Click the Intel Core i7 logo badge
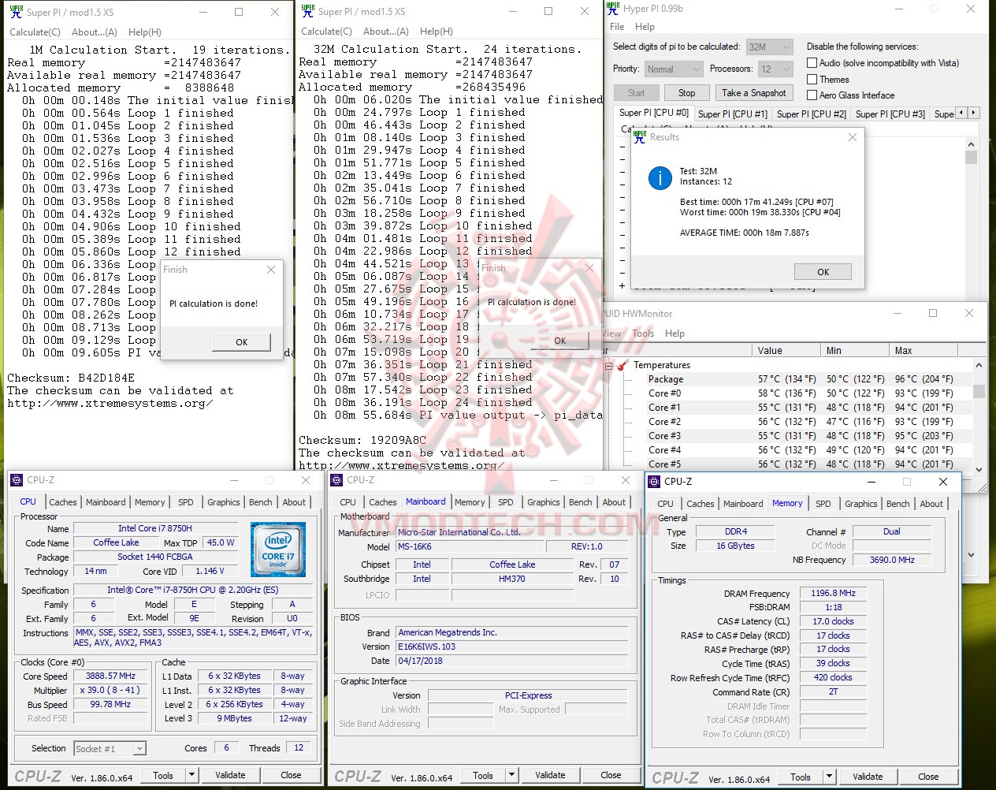This screenshot has height=790, width=996. click(277, 548)
